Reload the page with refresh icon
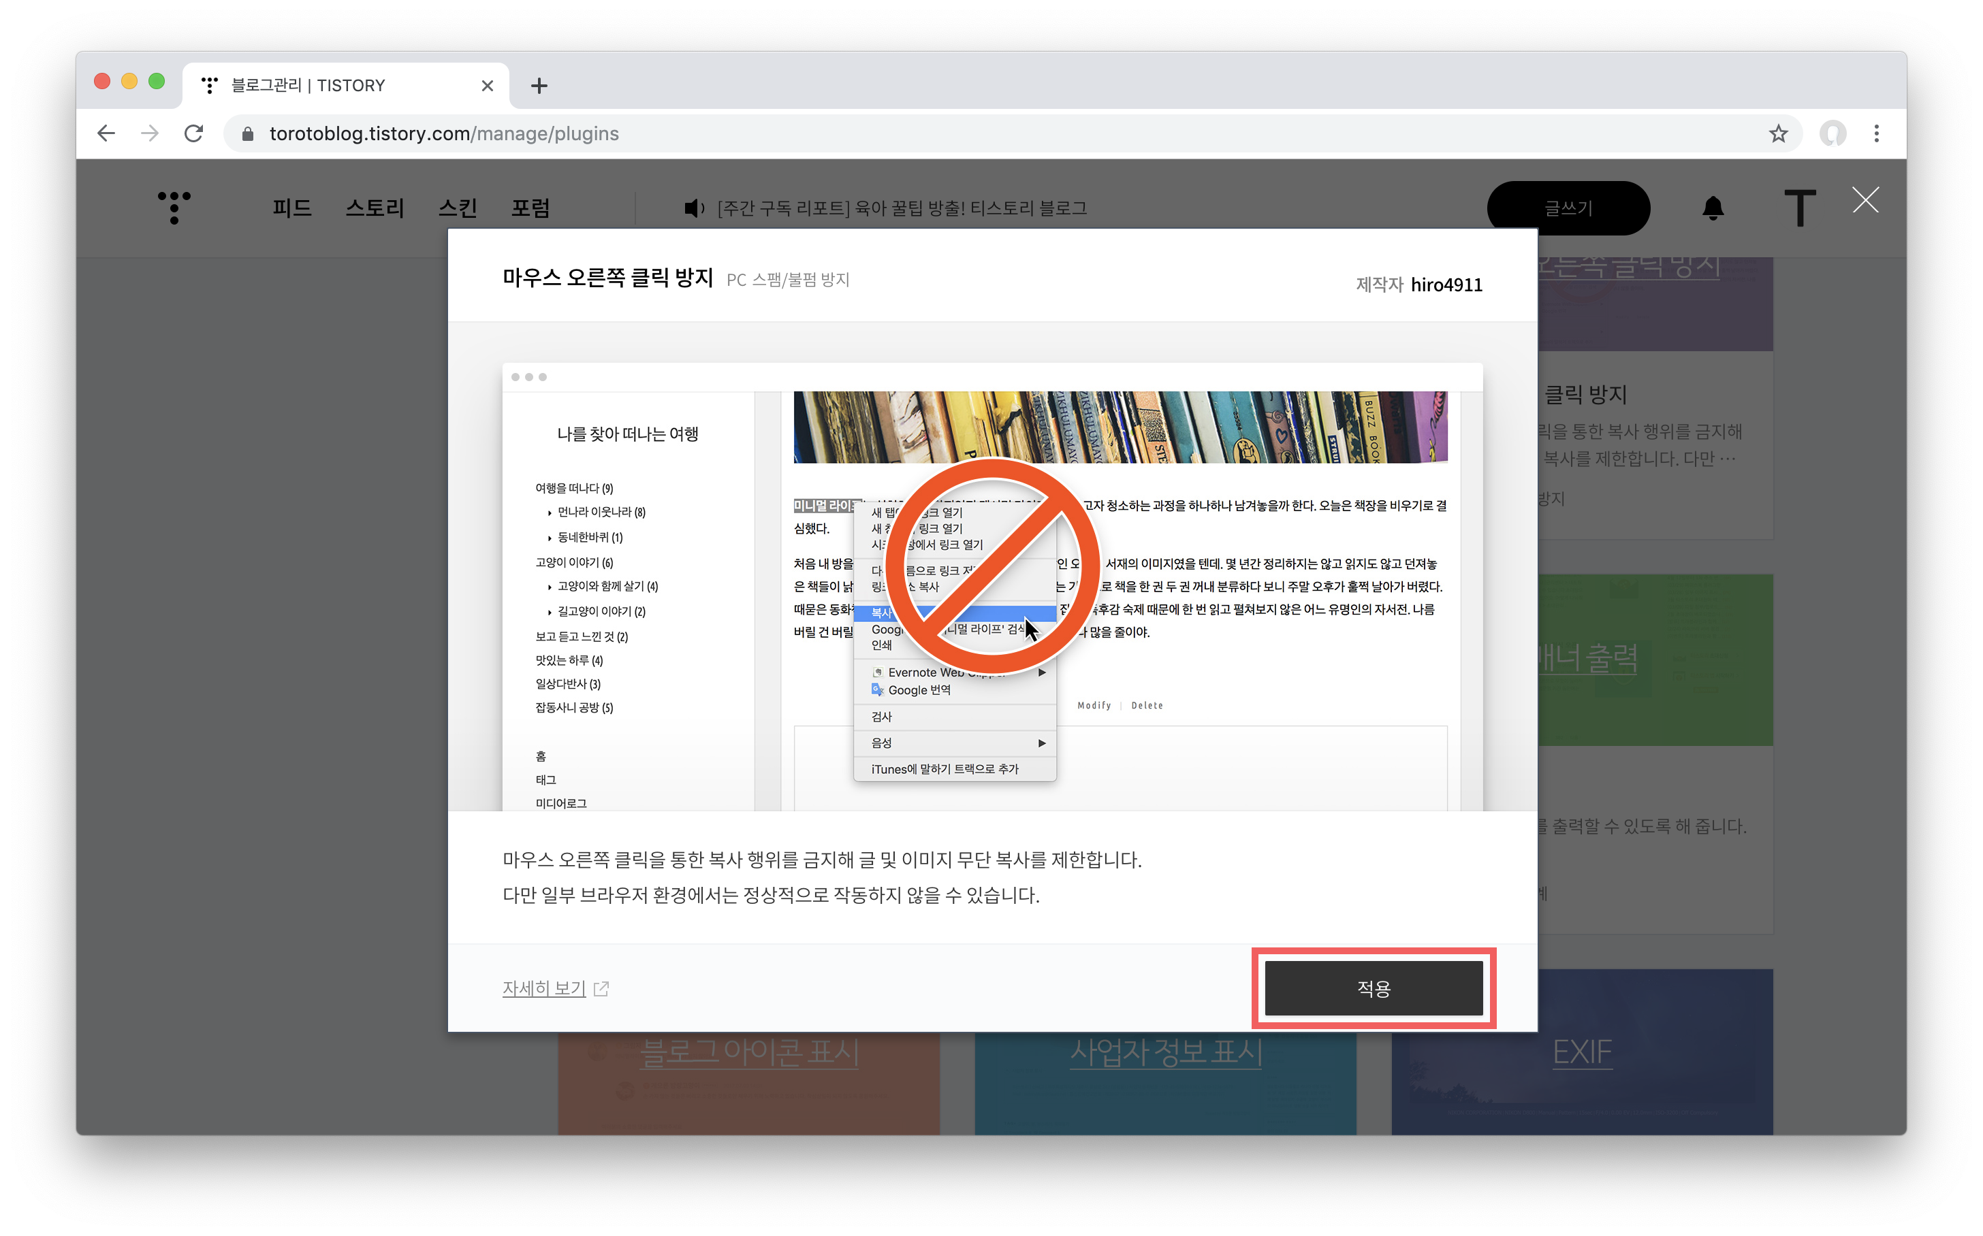Viewport: 1983px width, 1236px height. (x=194, y=133)
